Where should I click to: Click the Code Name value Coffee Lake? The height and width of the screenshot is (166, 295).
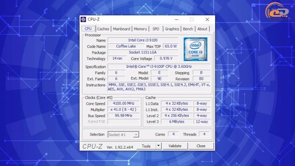pos(126,46)
